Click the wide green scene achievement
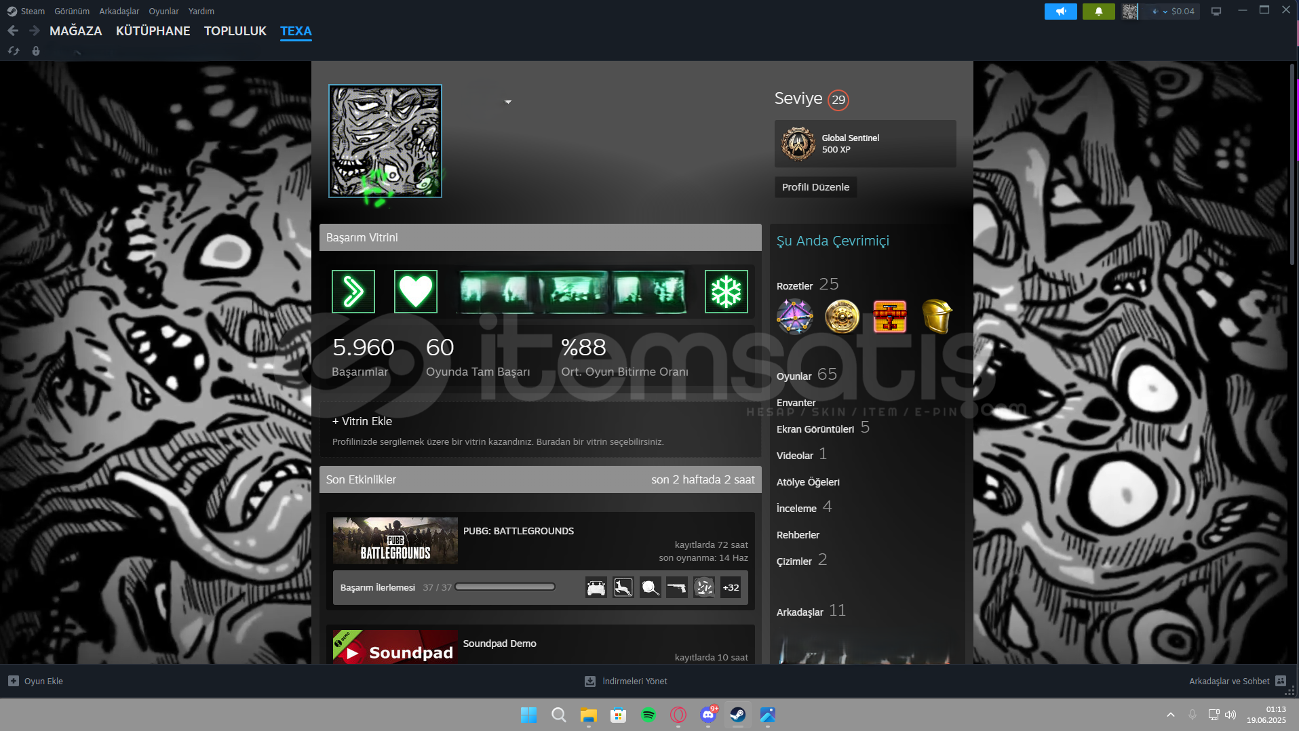This screenshot has height=731, width=1299. click(571, 292)
